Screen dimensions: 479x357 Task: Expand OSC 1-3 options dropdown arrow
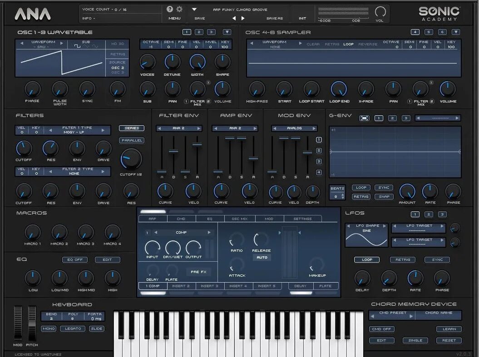(227, 32)
